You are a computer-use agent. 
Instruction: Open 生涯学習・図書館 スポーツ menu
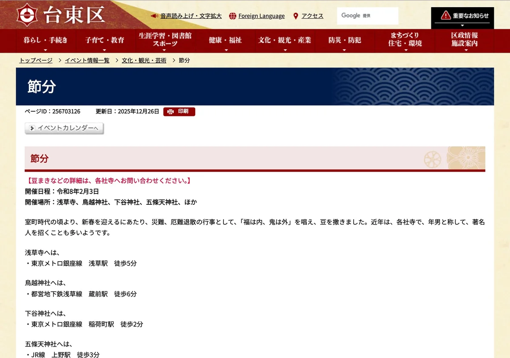point(165,41)
